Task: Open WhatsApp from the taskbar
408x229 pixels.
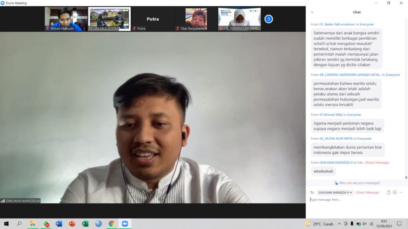Action: pos(46,224)
